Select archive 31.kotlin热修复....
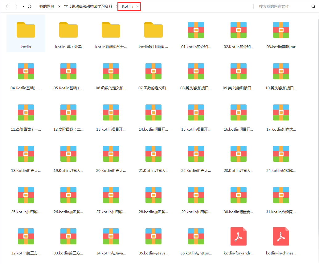319x264 pixels. click(281, 198)
